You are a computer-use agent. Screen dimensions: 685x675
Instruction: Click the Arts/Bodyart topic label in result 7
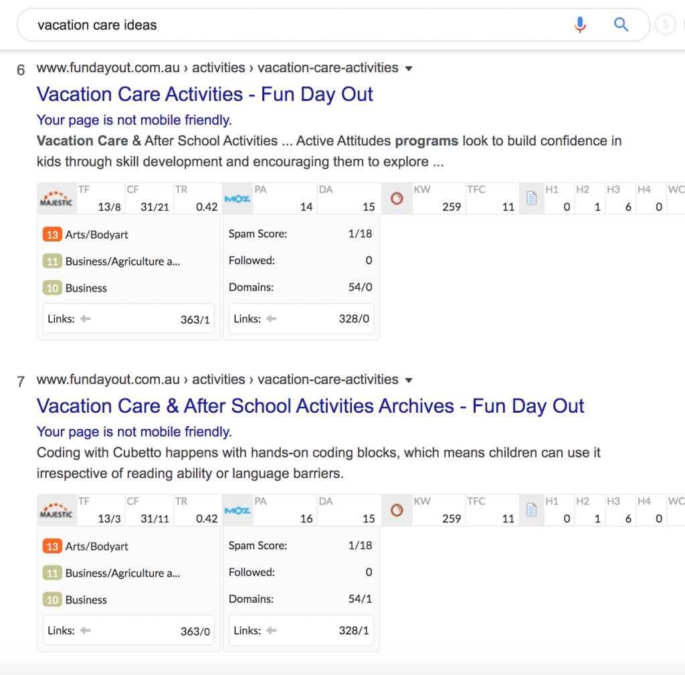click(96, 546)
